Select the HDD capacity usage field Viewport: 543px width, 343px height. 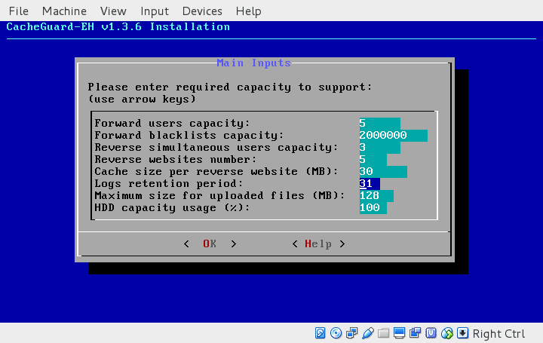[373, 208]
